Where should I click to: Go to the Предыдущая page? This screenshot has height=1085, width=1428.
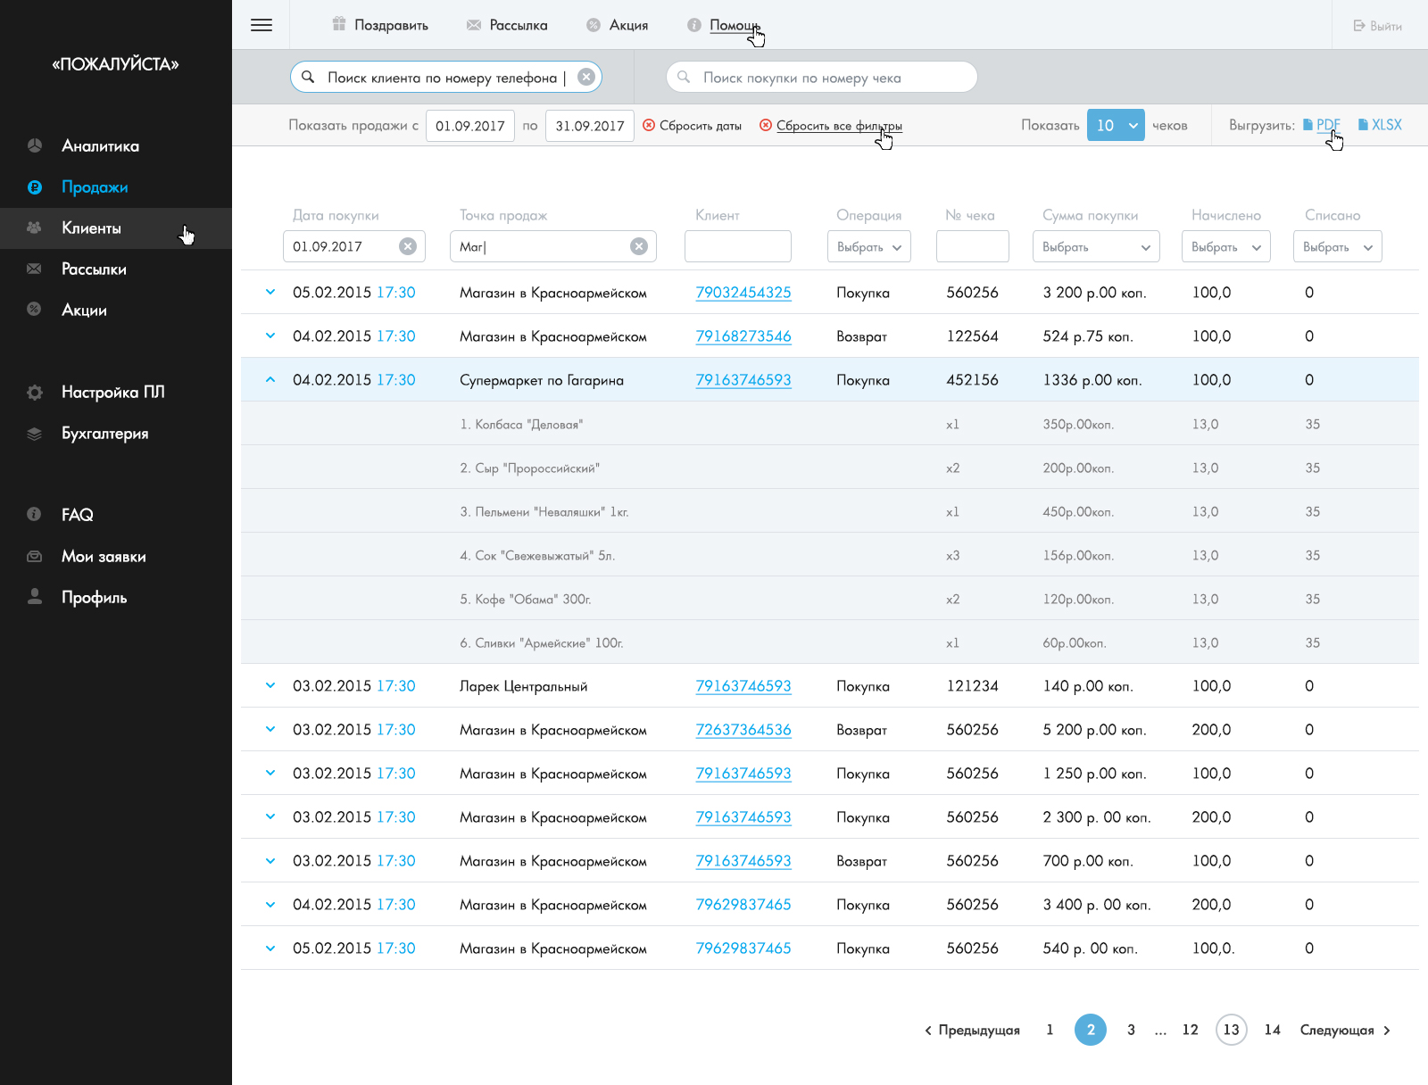tap(972, 1031)
